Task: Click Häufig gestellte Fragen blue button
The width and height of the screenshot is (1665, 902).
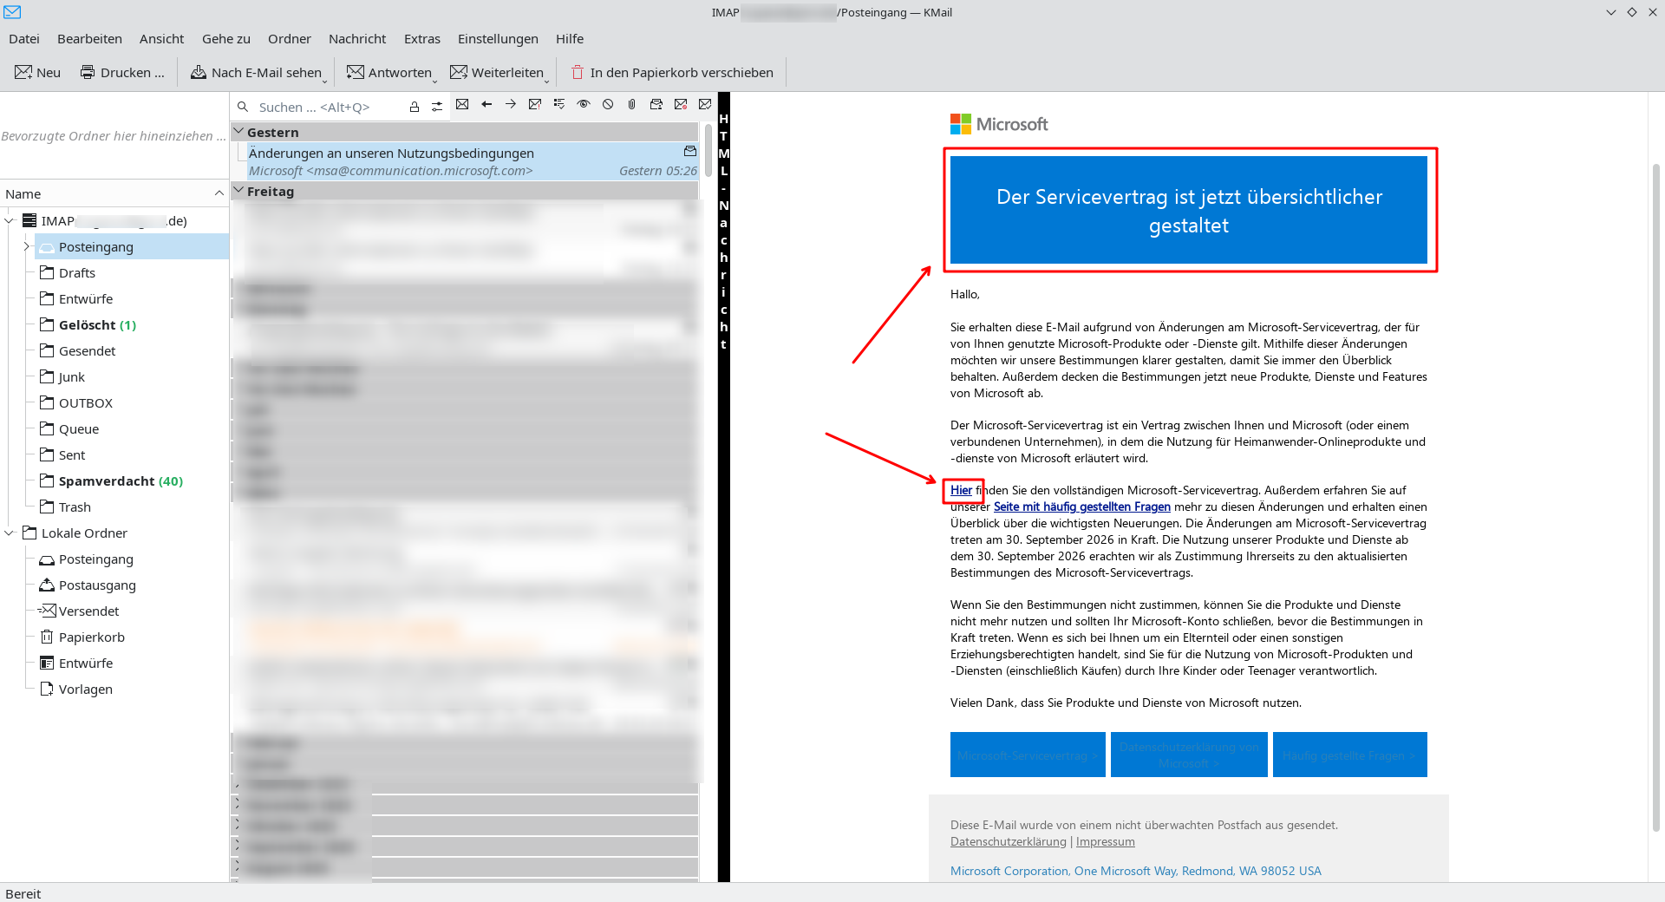Action: pos(1349,755)
